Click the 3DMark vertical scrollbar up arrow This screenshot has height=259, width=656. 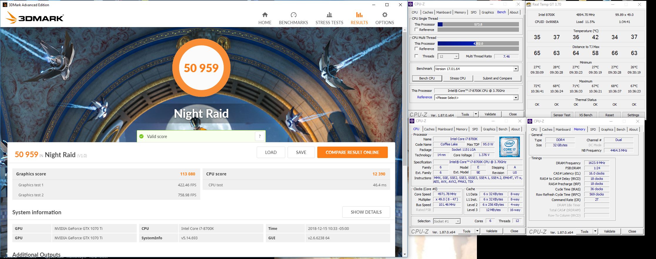click(405, 30)
